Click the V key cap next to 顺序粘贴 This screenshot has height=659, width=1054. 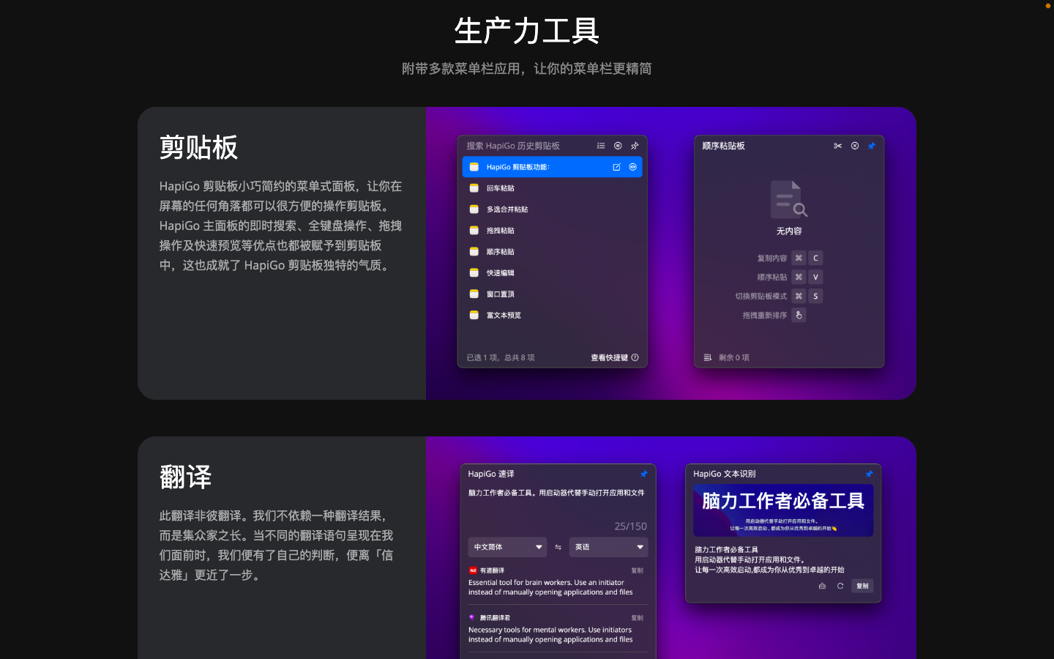click(x=815, y=277)
